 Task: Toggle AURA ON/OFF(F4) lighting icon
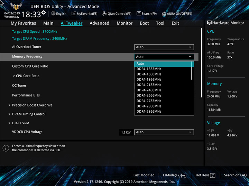coord(164,13)
